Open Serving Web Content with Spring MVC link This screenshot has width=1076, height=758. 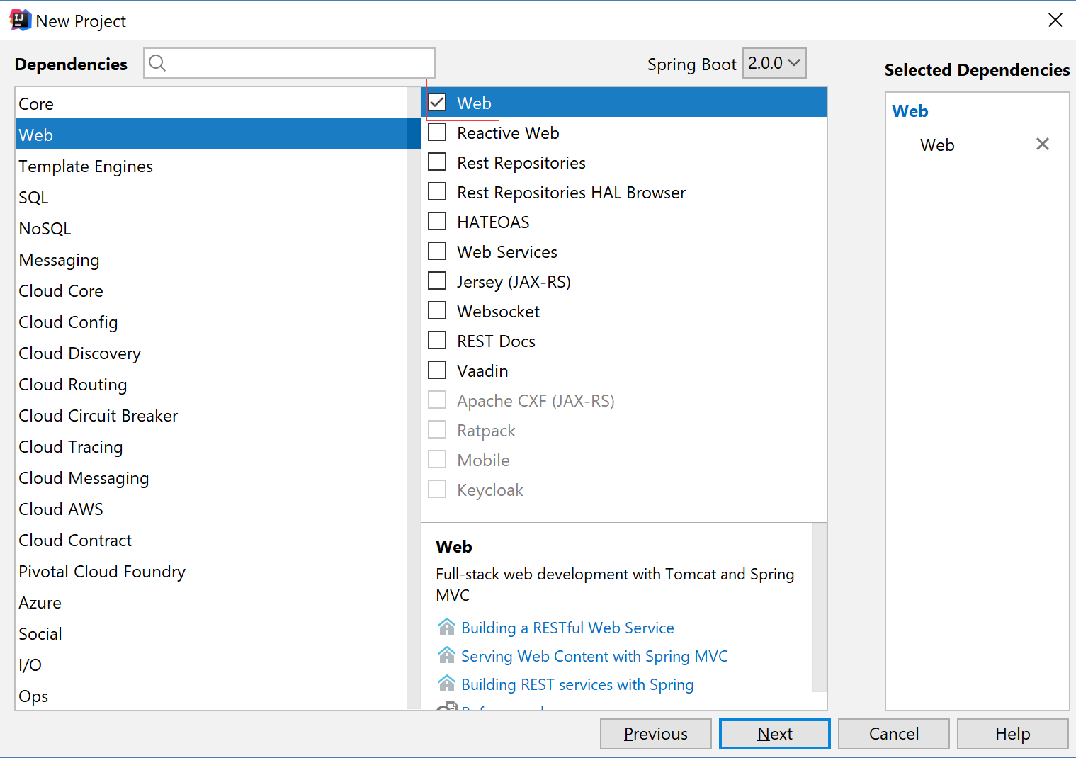594,656
